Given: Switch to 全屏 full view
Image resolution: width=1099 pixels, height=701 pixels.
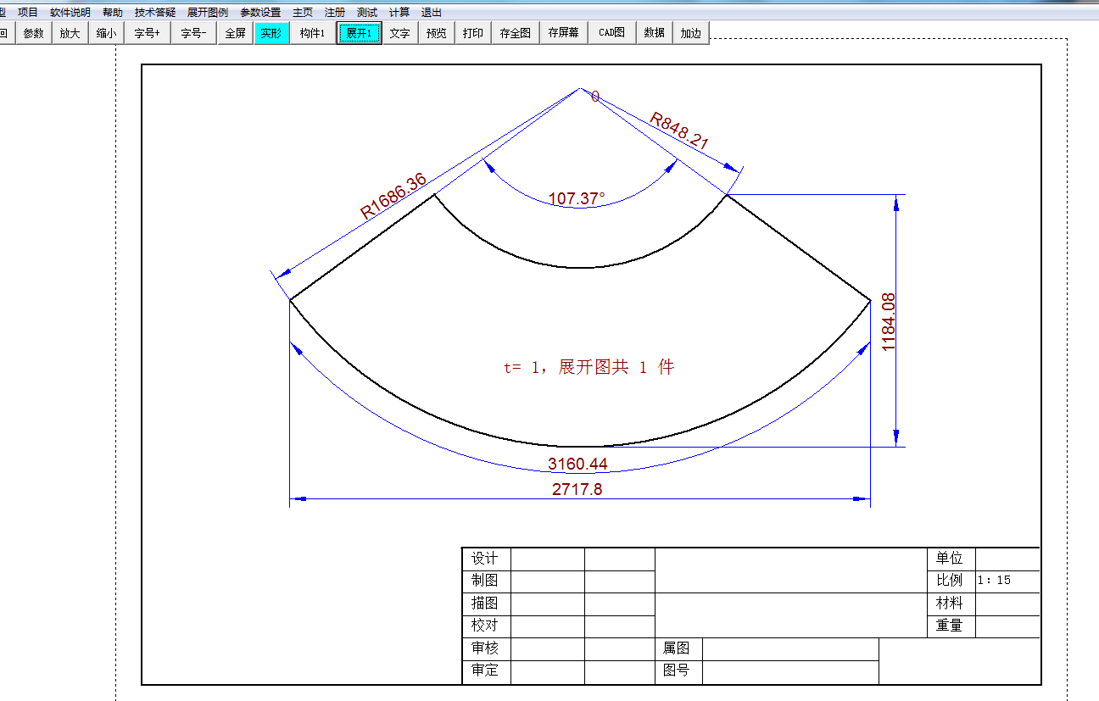Looking at the screenshot, I should (236, 32).
